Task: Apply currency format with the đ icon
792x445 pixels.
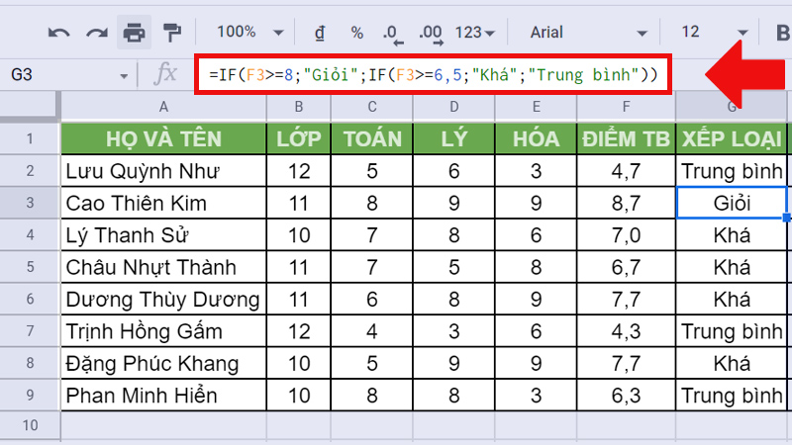Action: 320,33
